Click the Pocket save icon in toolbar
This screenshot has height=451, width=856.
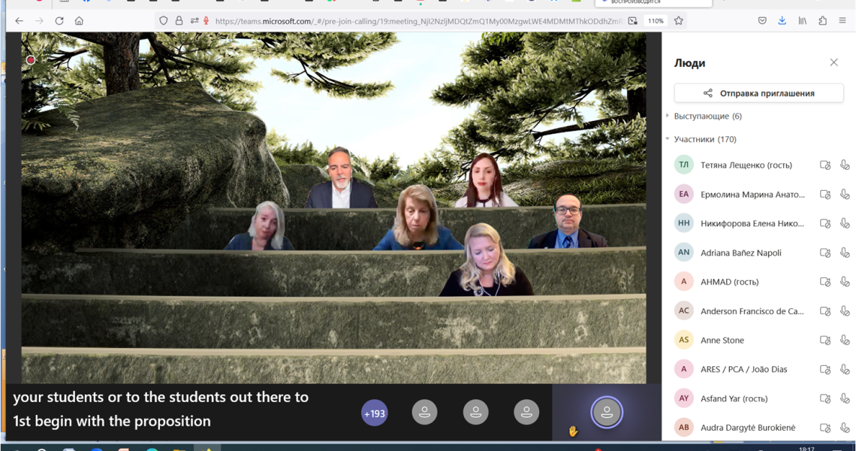click(x=762, y=21)
